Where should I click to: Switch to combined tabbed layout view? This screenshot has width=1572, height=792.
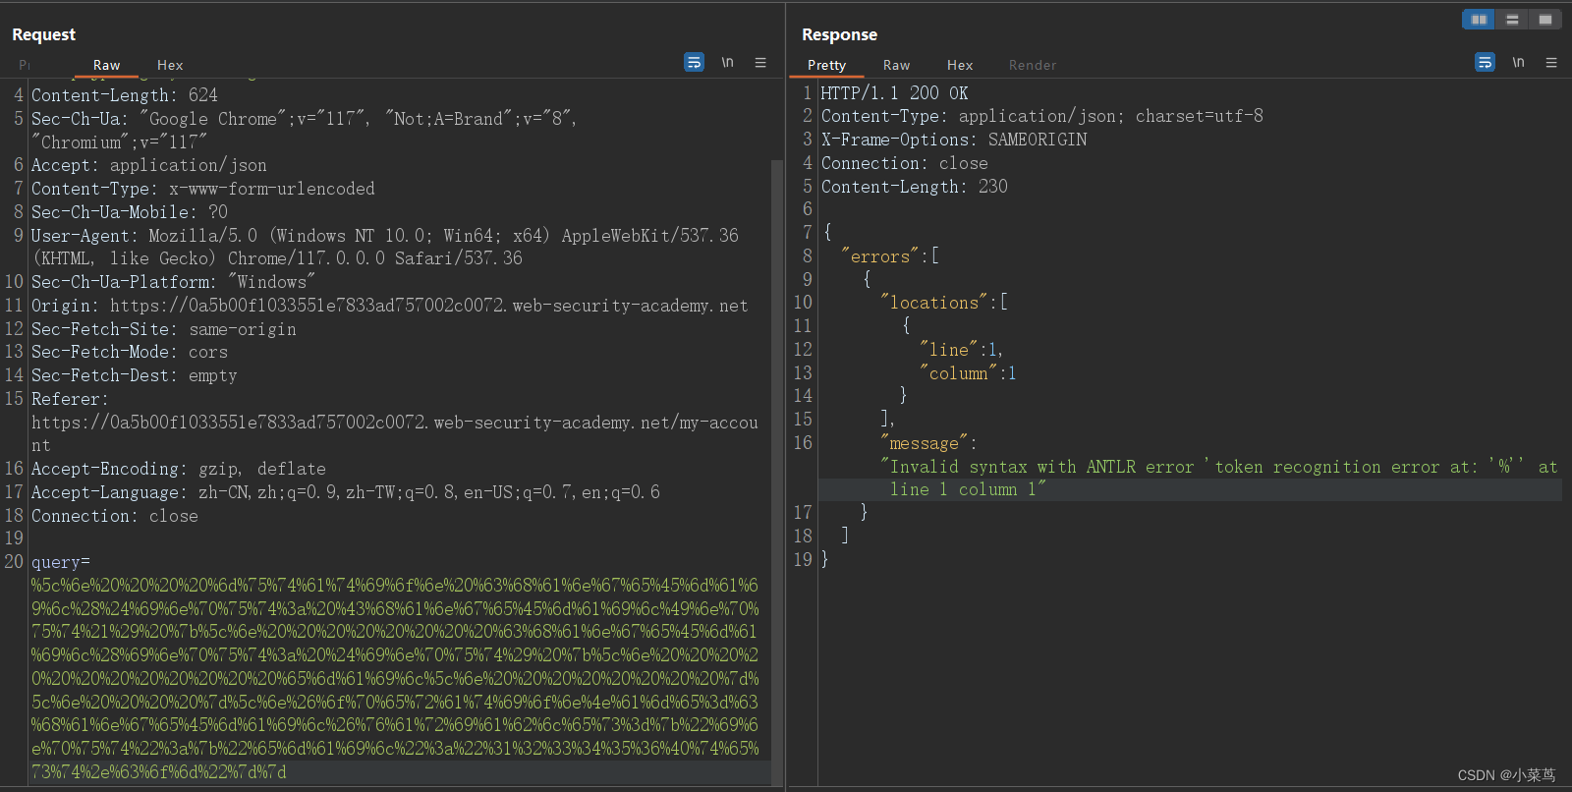(1545, 20)
